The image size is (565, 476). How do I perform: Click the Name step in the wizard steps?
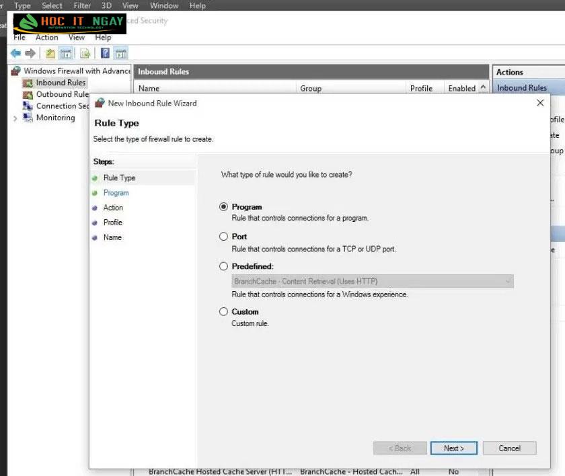click(x=112, y=237)
